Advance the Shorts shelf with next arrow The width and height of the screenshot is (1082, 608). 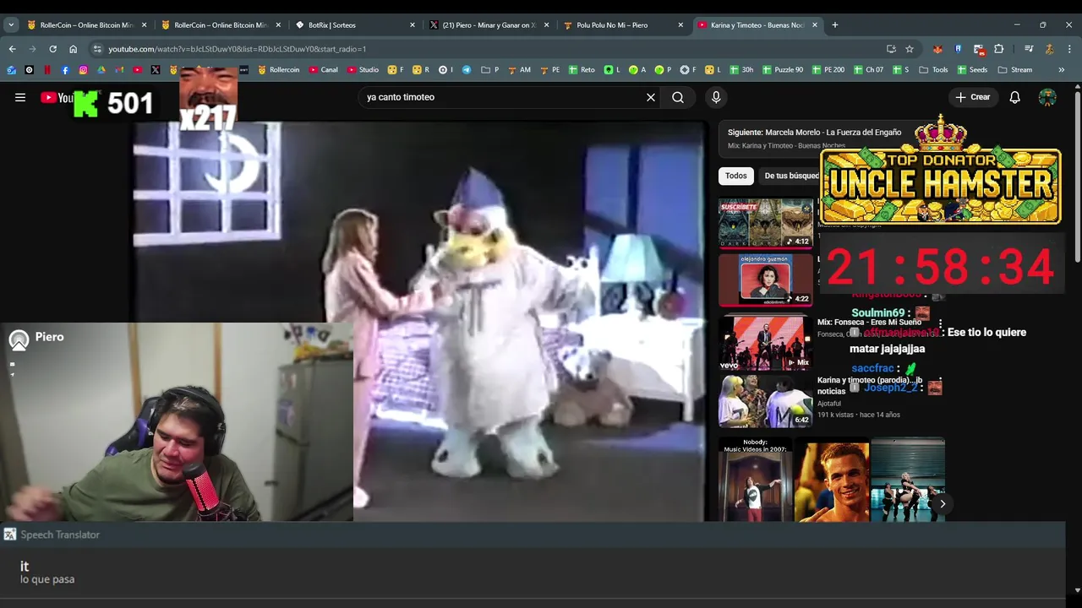943,504
